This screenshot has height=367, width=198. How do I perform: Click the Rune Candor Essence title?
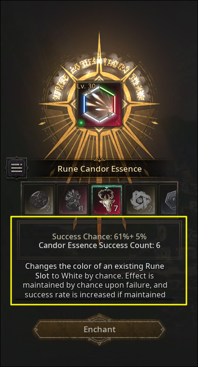pyautogui.click(x=99, y=169)
